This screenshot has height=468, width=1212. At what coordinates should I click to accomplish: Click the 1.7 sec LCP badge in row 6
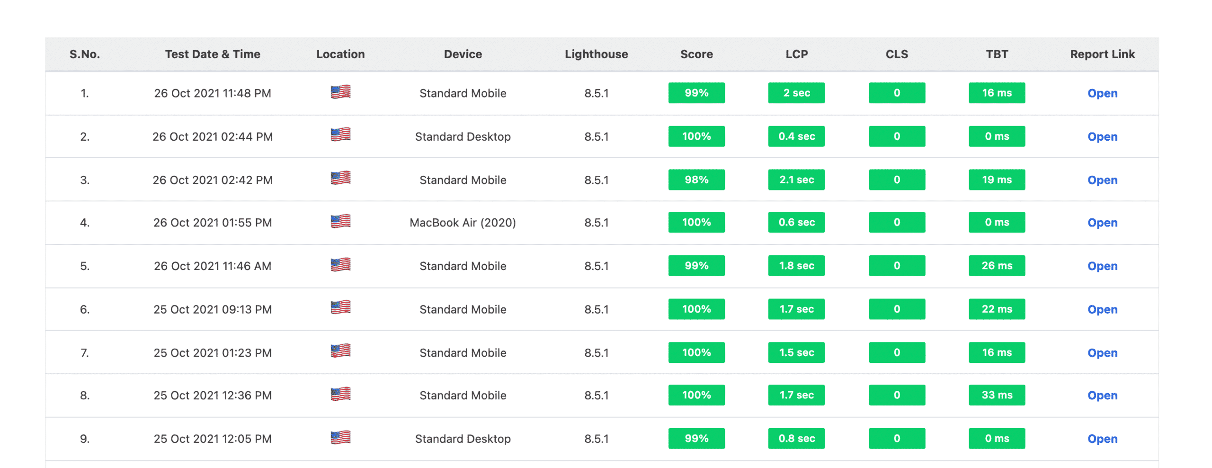tap(796, 309)
